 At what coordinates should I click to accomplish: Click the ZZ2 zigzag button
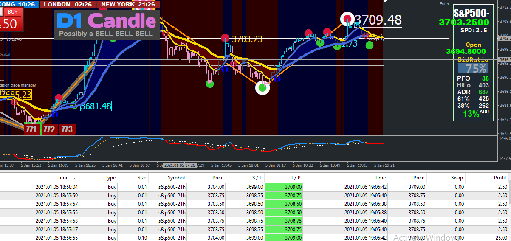pos(49,129)
